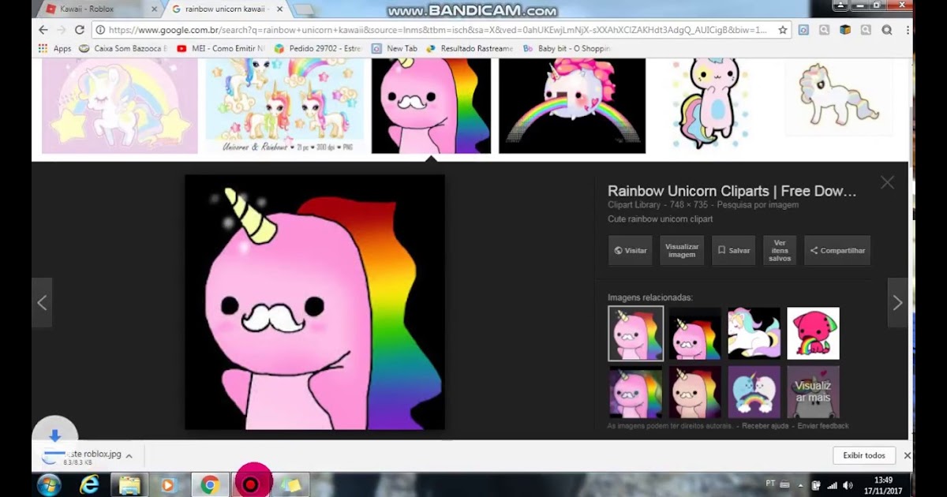Image resolution: width=947 pixels, height=497 pixels.
Task: Click the Receber ajuda link
Action: coord(766,426)
